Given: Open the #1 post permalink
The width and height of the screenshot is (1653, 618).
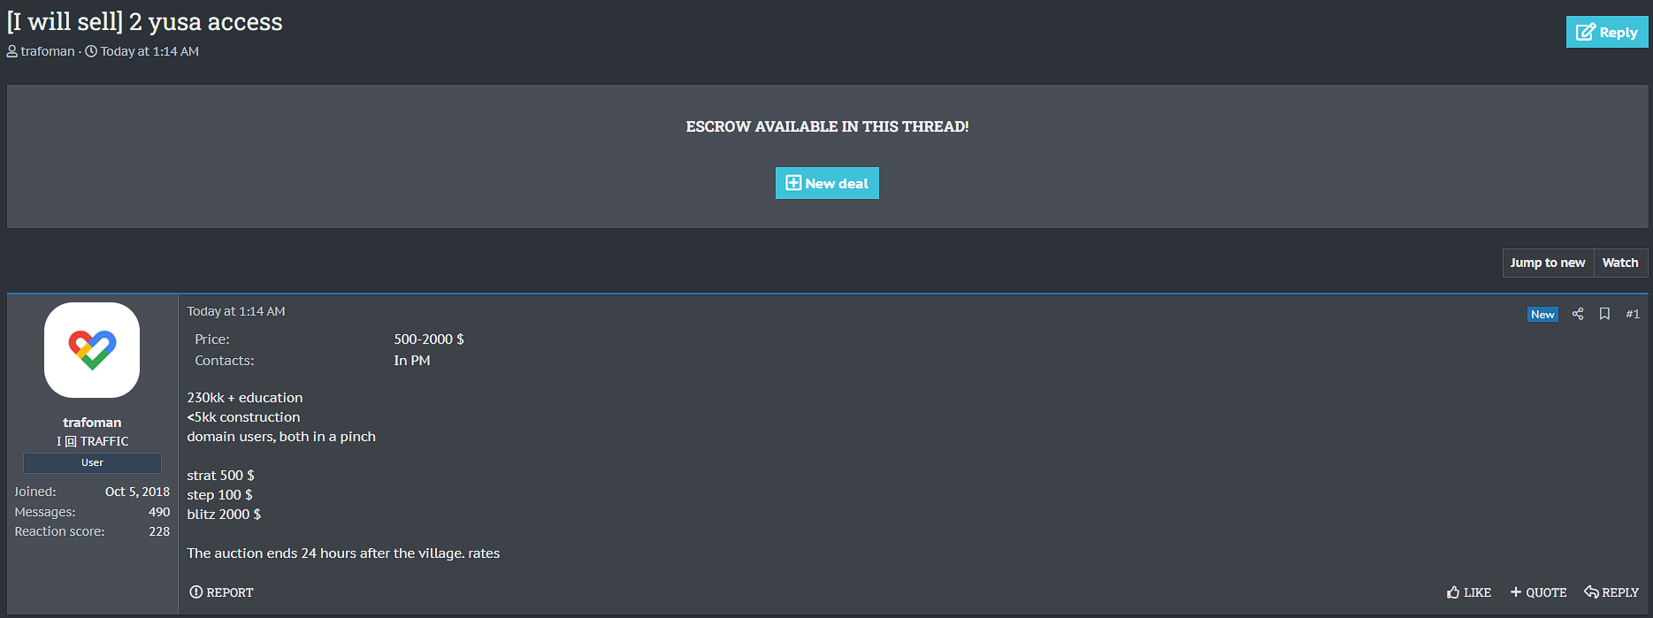Looking at the screenshot, I should (x=1632, y=314).
